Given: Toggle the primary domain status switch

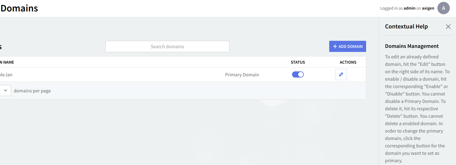Looking at the screenshot, I should [x=298, y=74].
